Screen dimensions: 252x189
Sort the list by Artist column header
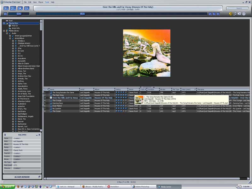pos(87,89)
